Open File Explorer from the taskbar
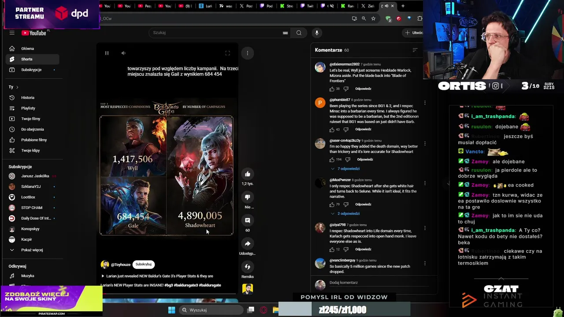The width and height of the screenshot is (564, 317). (x=276, y=310)
